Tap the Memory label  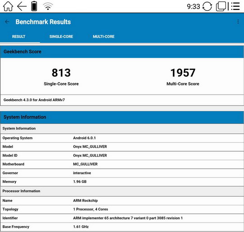(x=9, y=182)
